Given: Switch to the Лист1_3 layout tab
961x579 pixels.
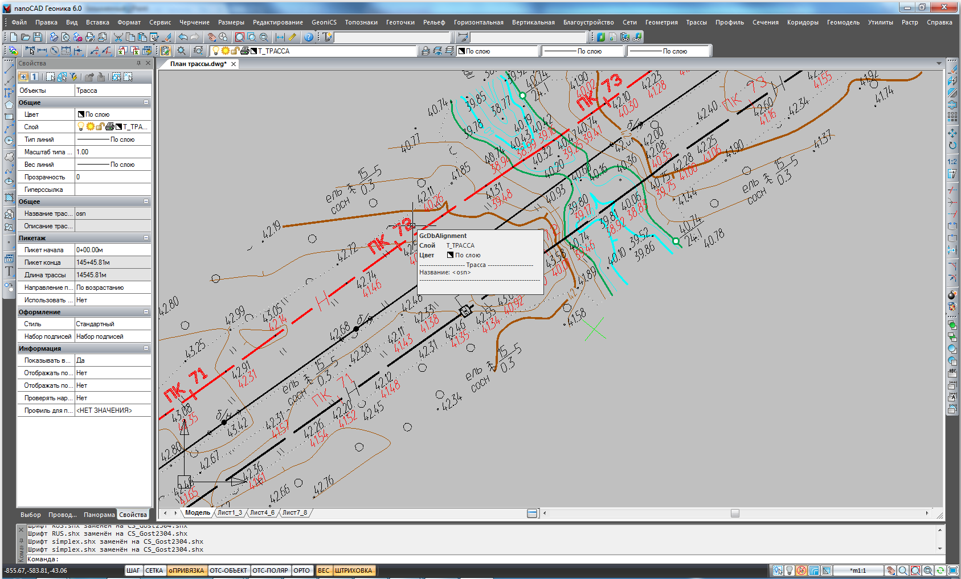Looking at the screenshot, I should coord(230,512).
